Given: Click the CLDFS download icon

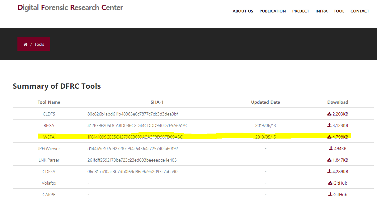Looking at the screenshot, I should [329, 114].
